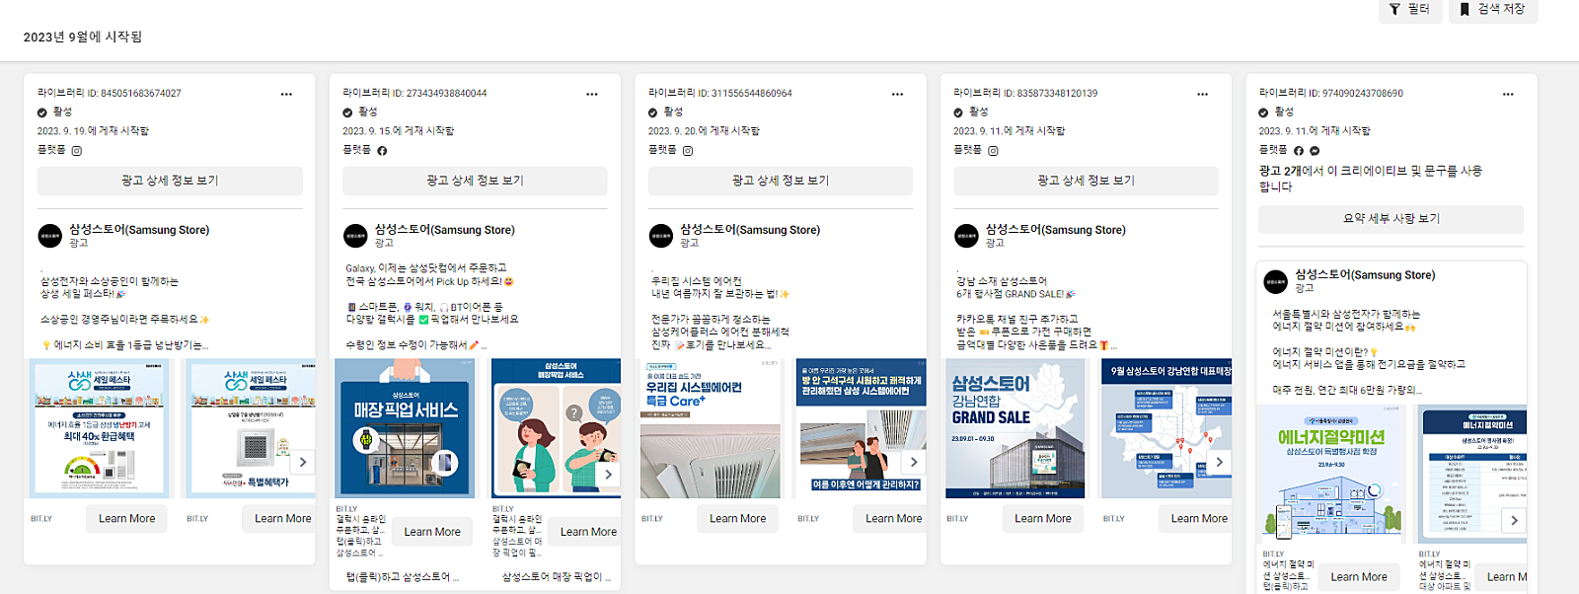This screenshot has height=594, width=1579.
Task: Click Samsung Store avatar in ad 845051683674027
Action: tap(49, 236)
